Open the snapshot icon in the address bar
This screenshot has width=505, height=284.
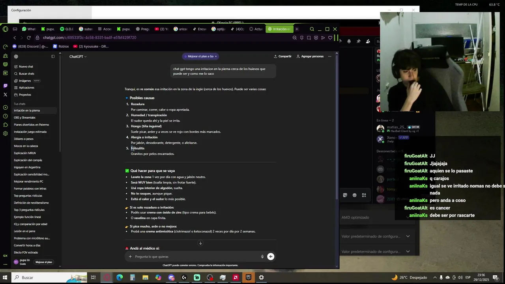(x=309, y=37)
